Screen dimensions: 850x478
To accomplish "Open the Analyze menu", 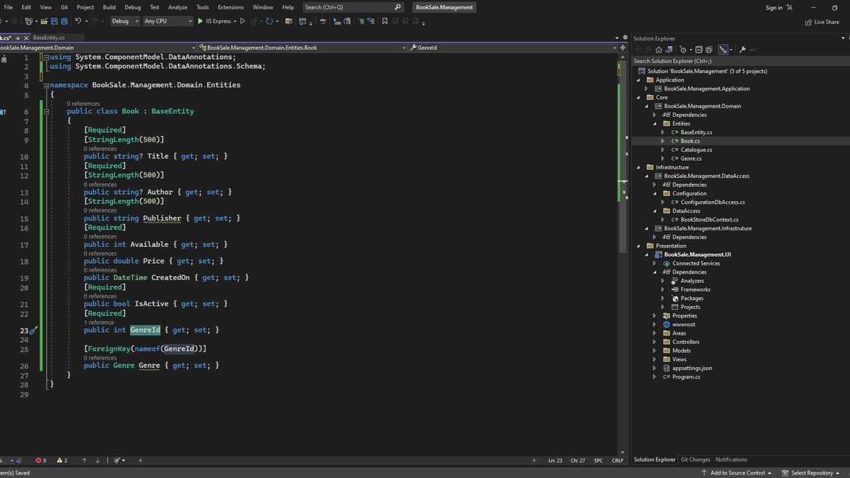I will click(177, 7).
